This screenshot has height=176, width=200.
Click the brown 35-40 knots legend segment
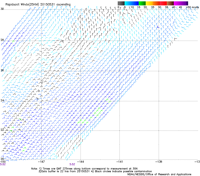coord(170,3)
